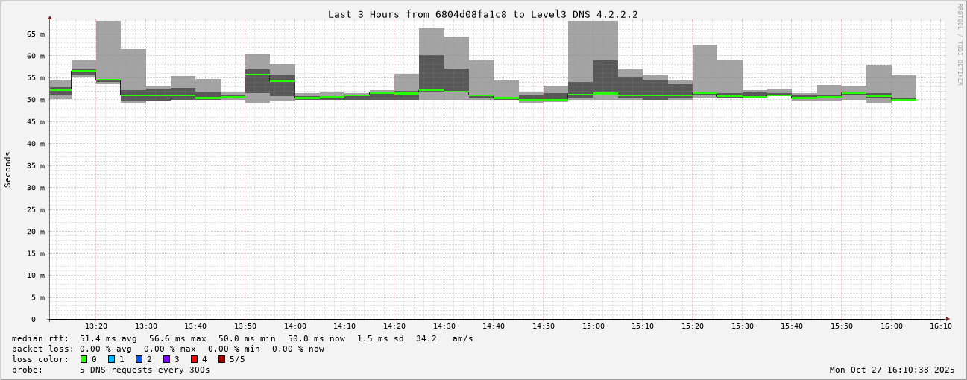Click the 15:00 time axis label

pyautogui.click(x=593, y=326)
